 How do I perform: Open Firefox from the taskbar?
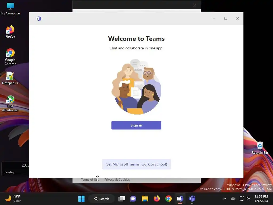[x=156, y=199]
